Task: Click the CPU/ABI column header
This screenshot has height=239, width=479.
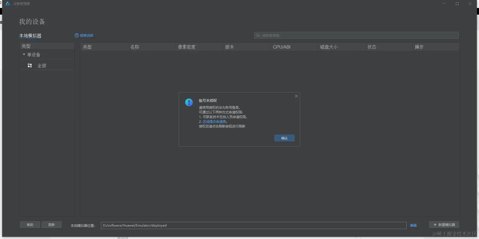Action: click(294, 47)
